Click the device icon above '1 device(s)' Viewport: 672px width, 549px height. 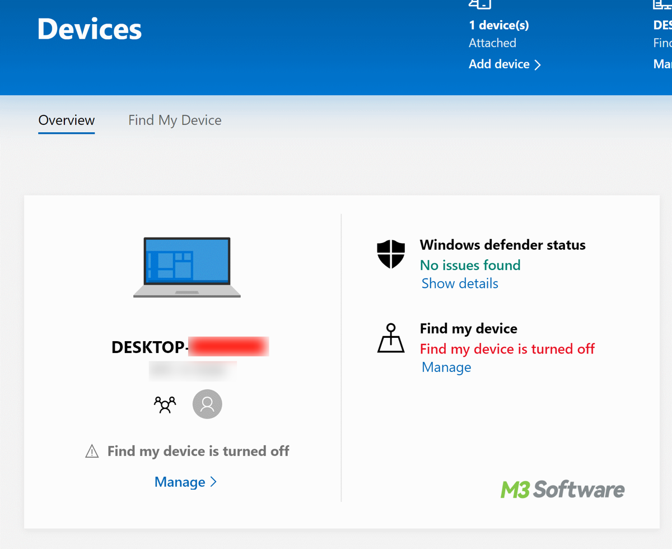point(480,4)
